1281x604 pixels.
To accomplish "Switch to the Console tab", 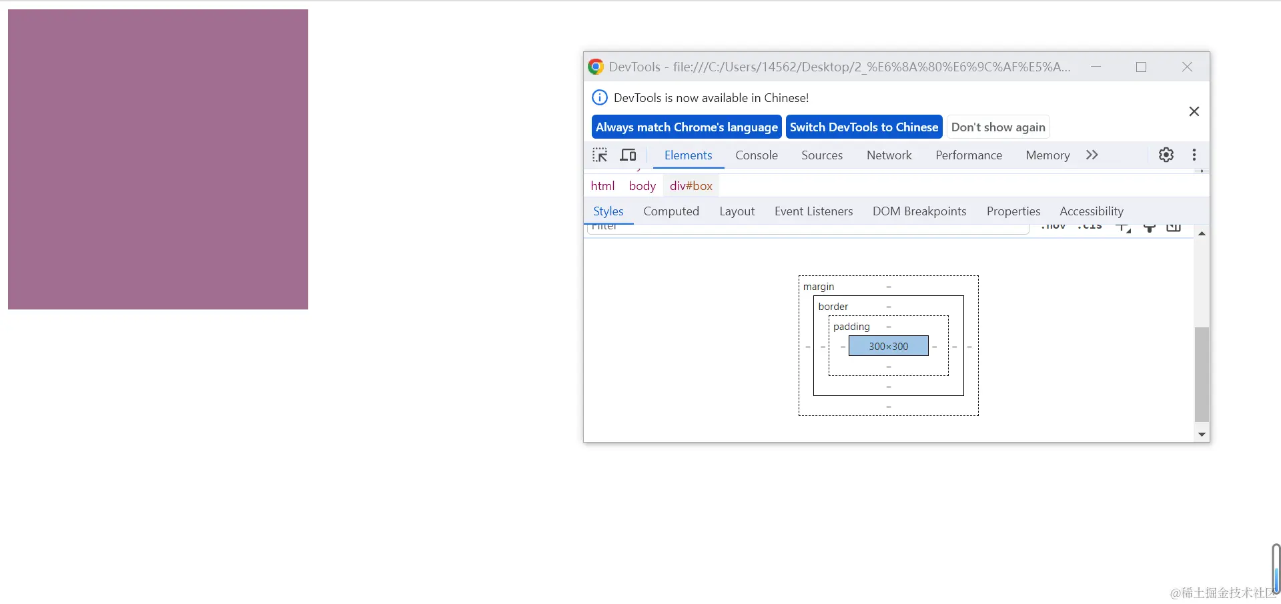I will pyautogui.click(x=757, y=155).
